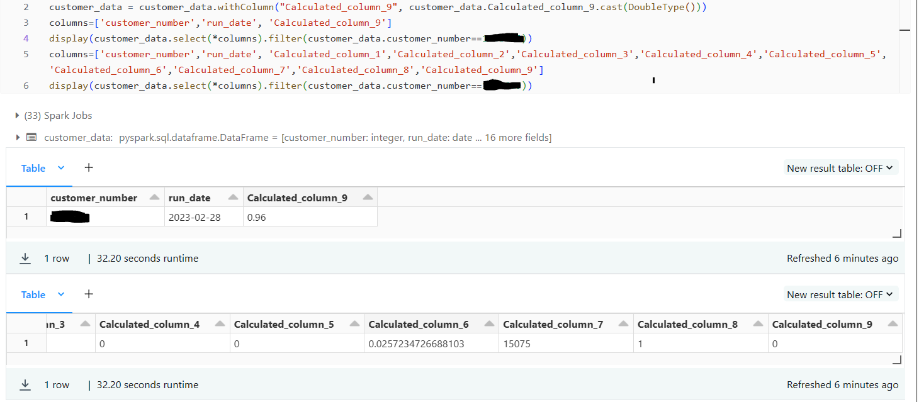Open the first Table tab dropdown chevron

click(x=61, y=168)
